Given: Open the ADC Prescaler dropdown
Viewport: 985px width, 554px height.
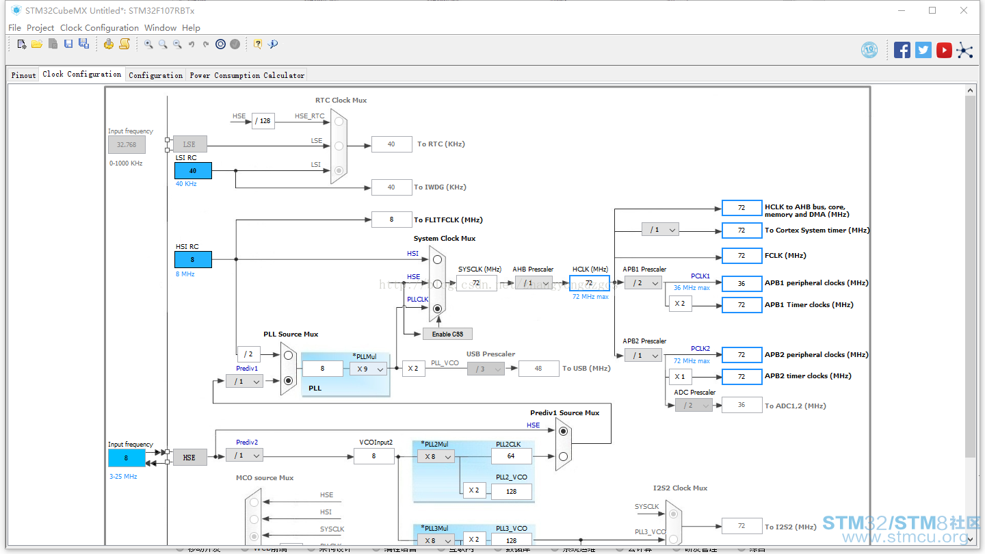Looking at the screenshot, I should tap(694, 405).
